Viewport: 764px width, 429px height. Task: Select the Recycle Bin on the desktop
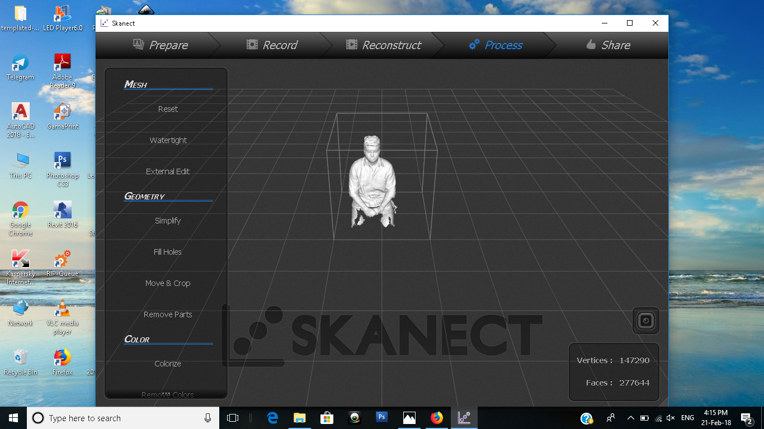point(21,363)
